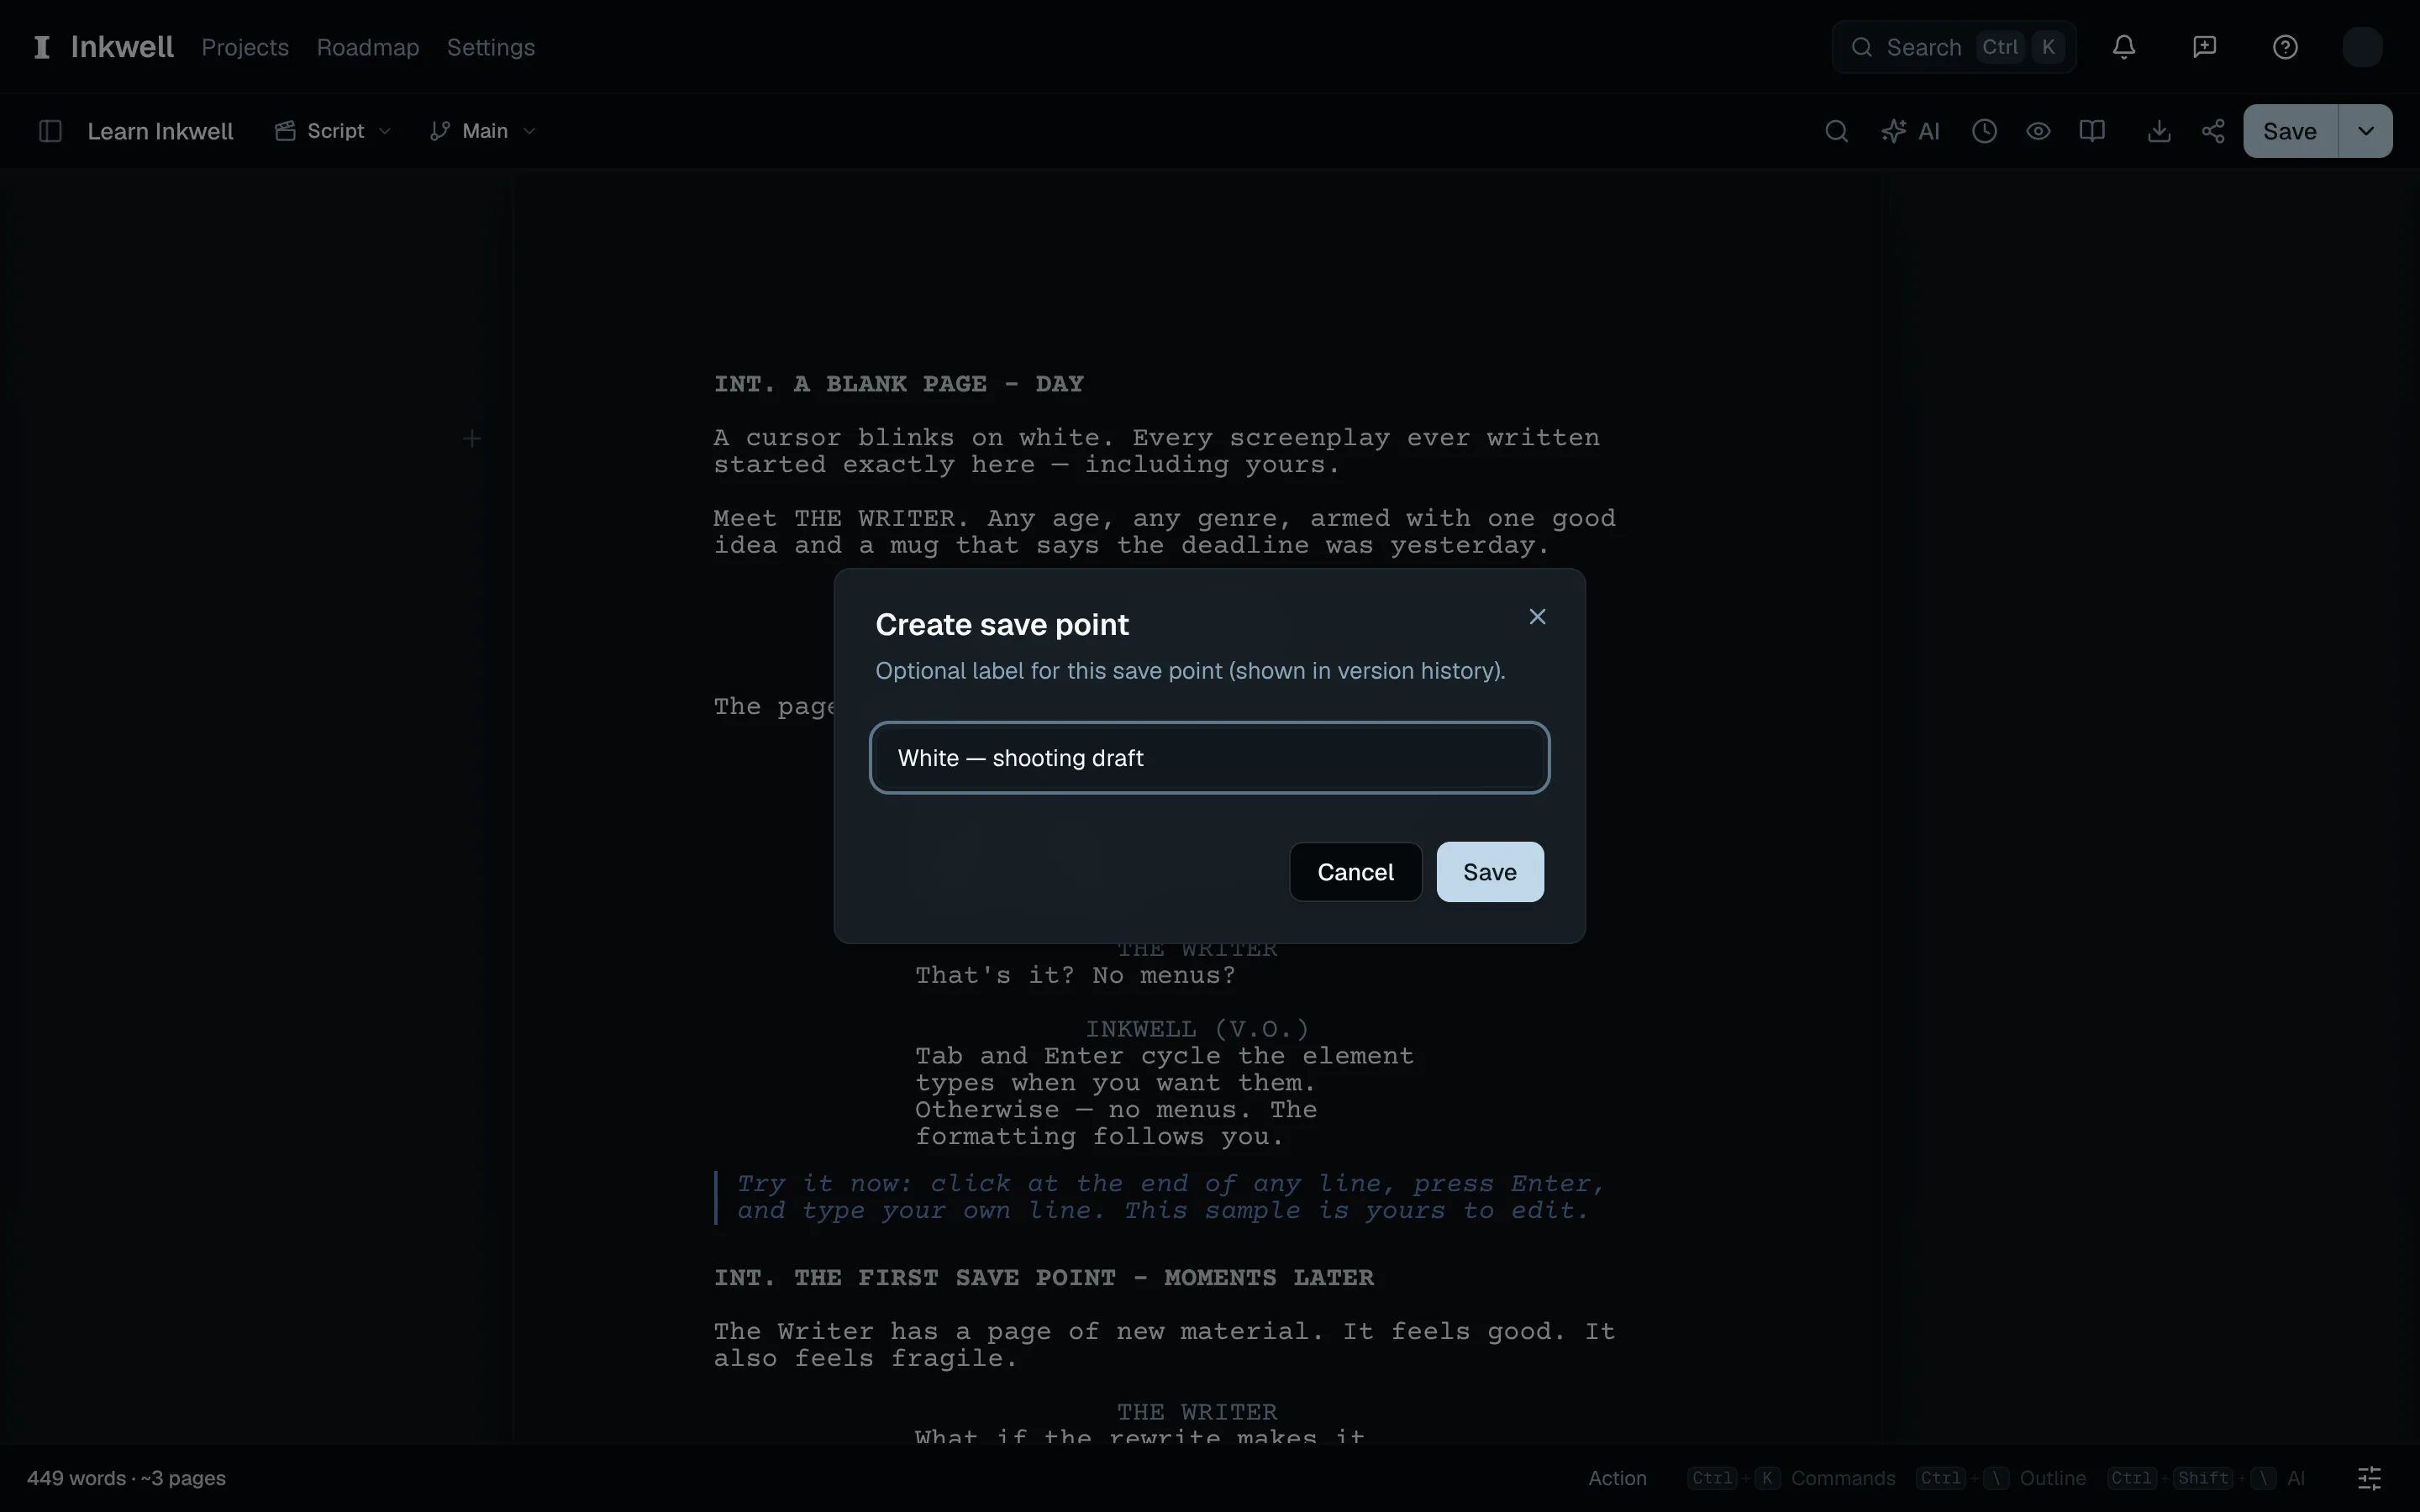Open the Projects menu
Viewport: 2420px width, 1512px height.
(245, 47)
